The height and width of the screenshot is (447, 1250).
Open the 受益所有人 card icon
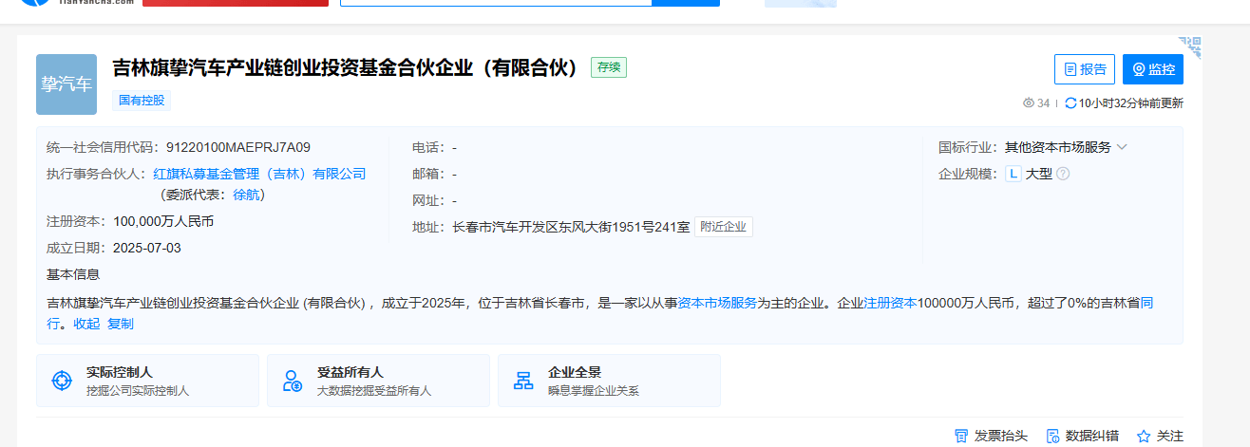(293, 381)
